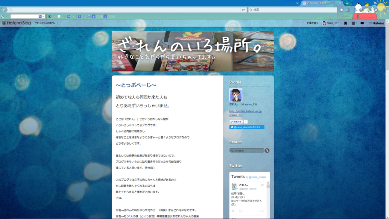This screenshot has height=219, width=389.
Task: Focus the toolbar search input box
Action: click(25, 16)
